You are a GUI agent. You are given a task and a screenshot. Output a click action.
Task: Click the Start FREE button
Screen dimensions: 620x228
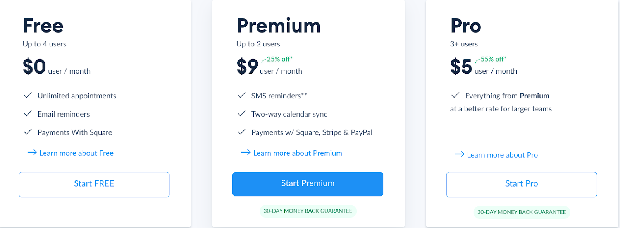pos(94,184)
